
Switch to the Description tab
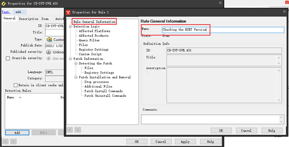click(29, 19)
